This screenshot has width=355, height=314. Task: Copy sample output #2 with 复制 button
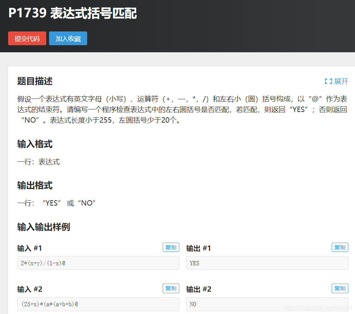click(x=340, y=289)
